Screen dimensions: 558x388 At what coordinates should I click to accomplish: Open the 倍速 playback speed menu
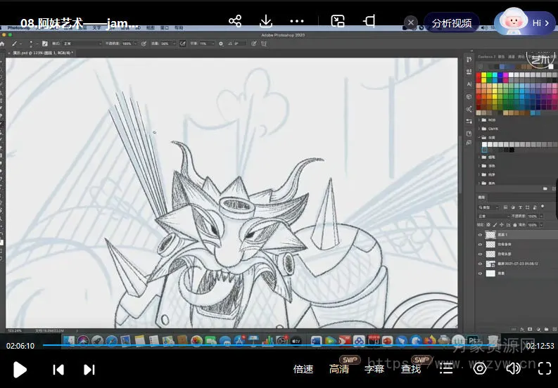(x=303, y=369)
